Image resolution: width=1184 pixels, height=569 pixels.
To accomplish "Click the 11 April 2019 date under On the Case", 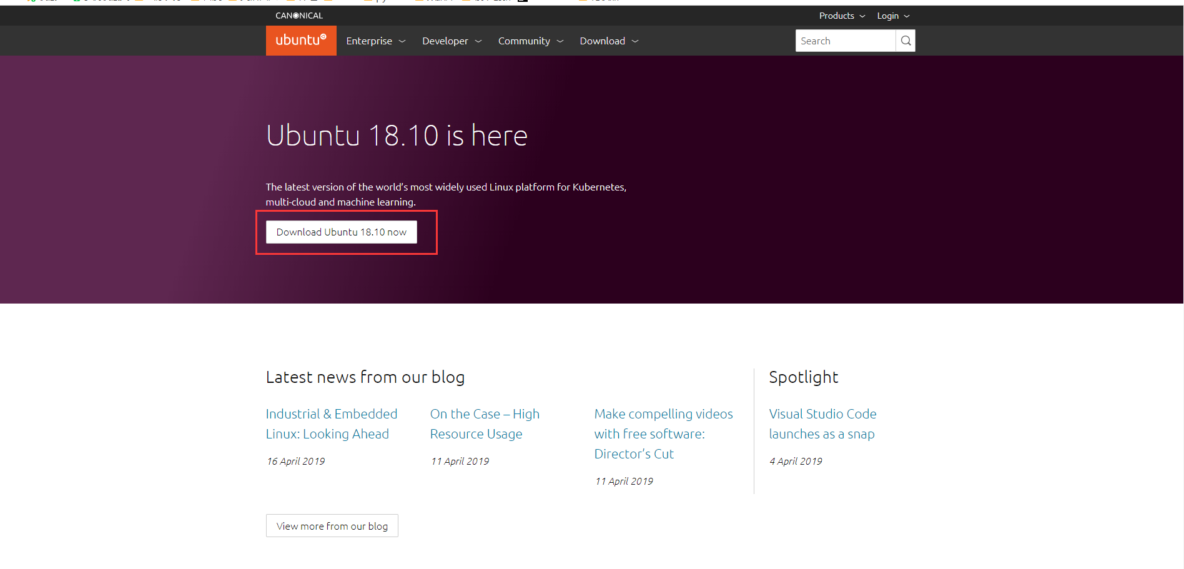I will click(460, 461).
